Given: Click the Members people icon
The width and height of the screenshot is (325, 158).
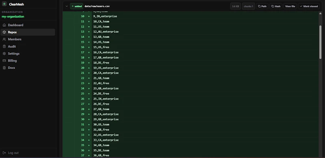Looking at the screenshot, I should click(x=4, y=39).
